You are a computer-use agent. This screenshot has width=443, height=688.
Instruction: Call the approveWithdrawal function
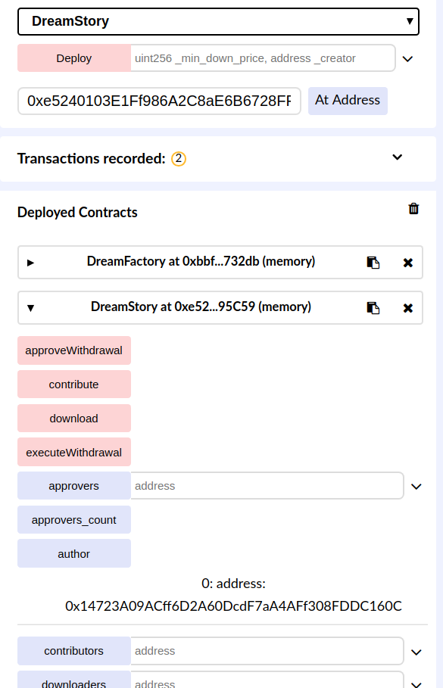(x=74, y=350)
